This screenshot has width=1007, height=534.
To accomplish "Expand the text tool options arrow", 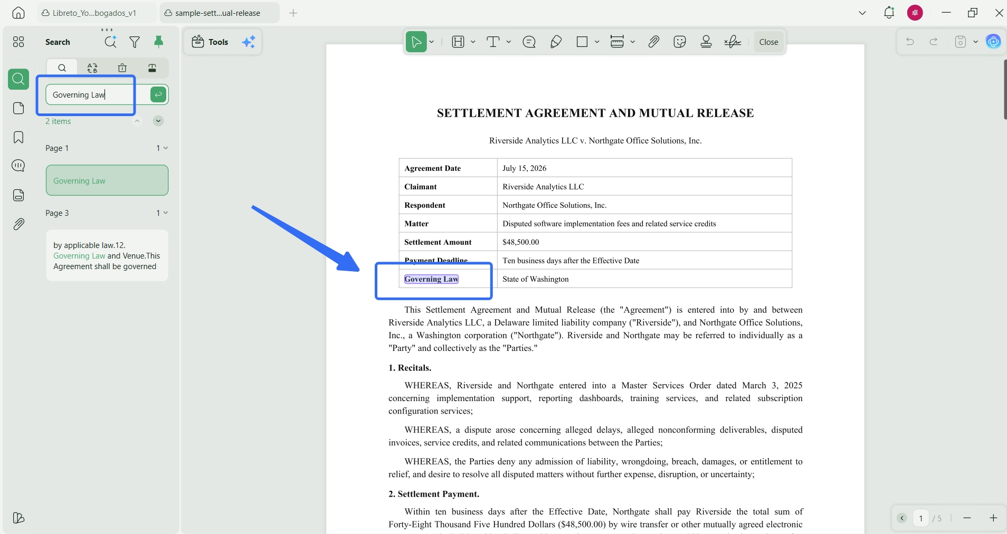I will (509, 42).
